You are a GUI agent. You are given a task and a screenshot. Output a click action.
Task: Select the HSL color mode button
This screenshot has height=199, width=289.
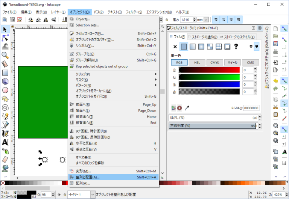[197, 62]
